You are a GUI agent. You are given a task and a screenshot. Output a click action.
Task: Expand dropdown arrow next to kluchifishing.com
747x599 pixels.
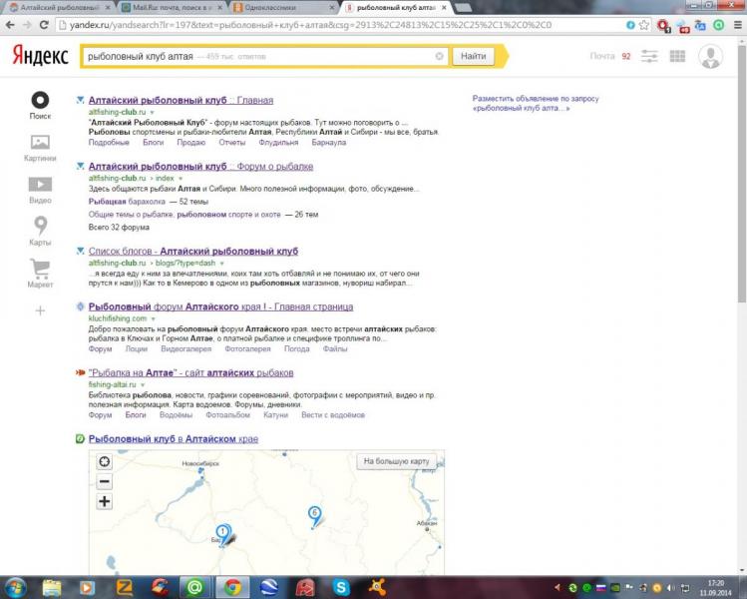click(x=154, y=318)
